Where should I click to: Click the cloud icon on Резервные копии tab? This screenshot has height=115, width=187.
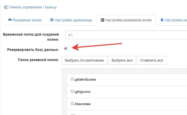pos(10,20)
